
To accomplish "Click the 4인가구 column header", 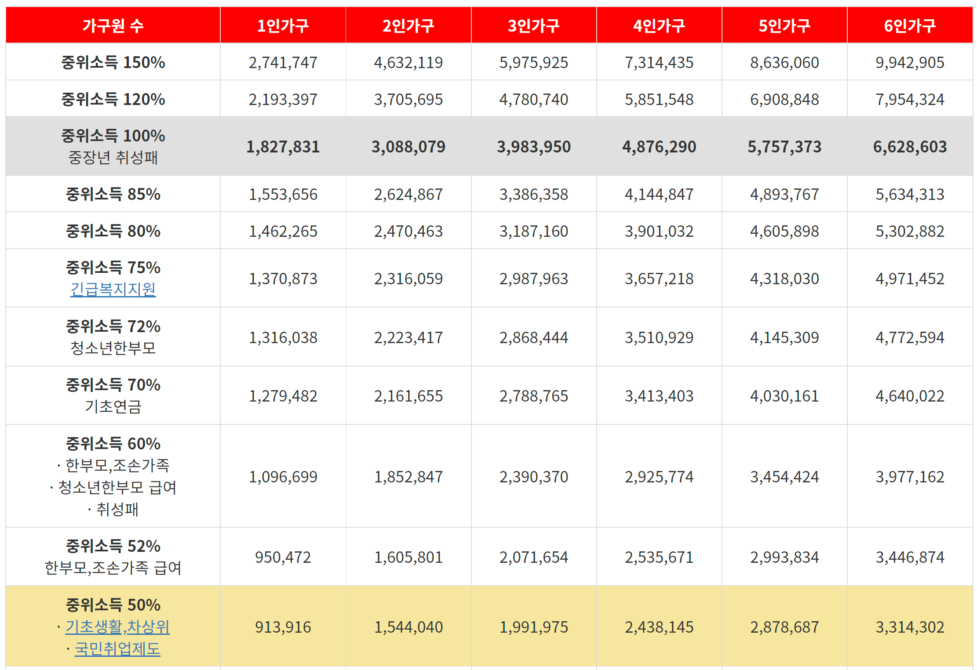I will [x=659, y=26].
